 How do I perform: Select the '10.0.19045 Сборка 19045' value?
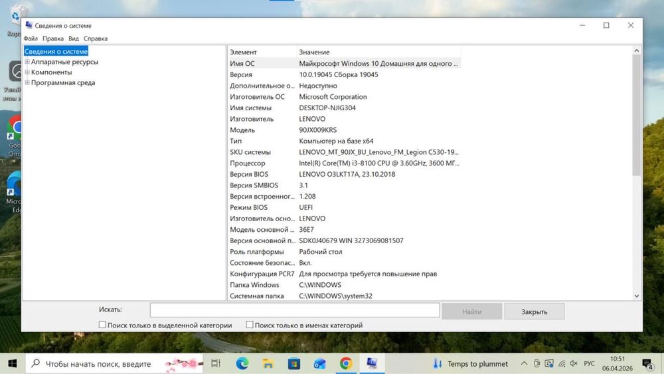click(x=339, y=74)
